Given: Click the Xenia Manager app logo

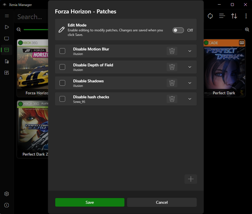Looking at the screenshot, I should [5, 5].
